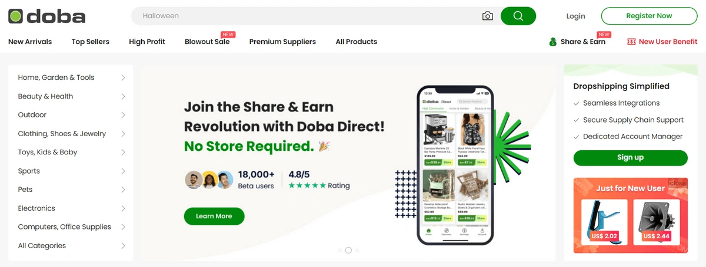Screen dimensions: 706x267
Task: Click the New User Benefit coupon icon
Action: click(631, 42)
